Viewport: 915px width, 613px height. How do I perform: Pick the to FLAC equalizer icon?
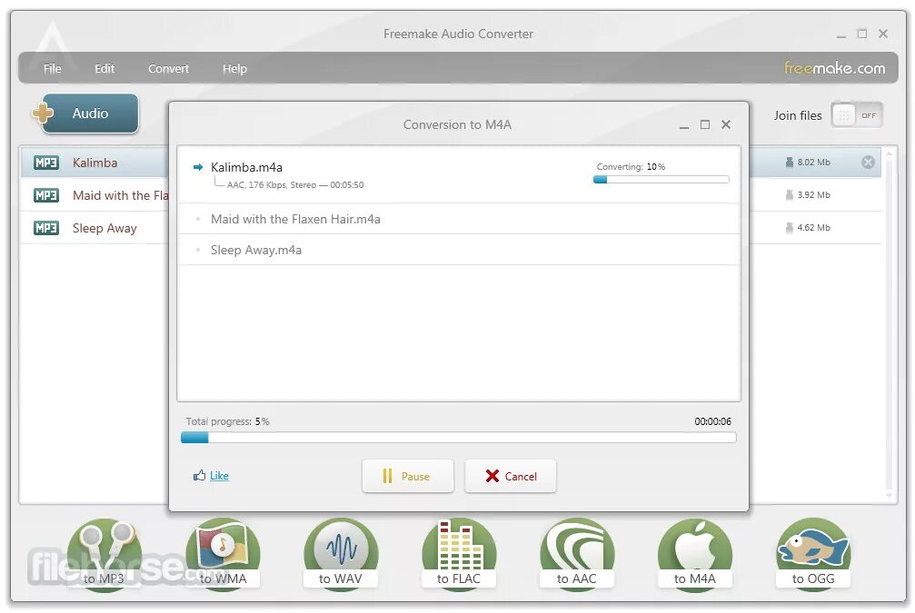pyautogui.click(x=459, y=555)
